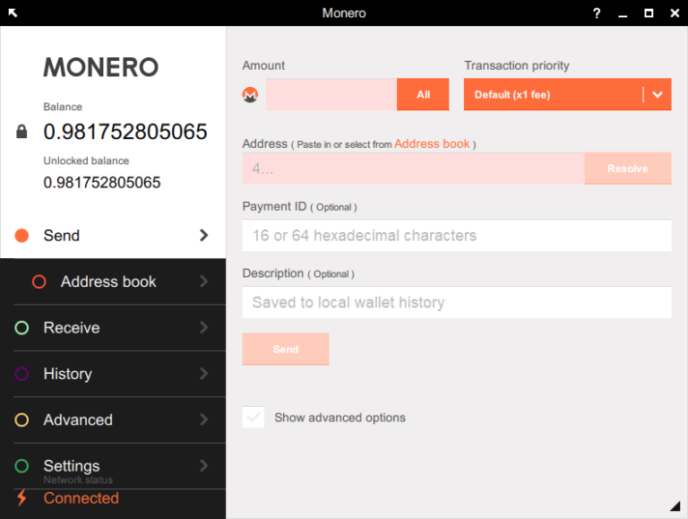This screenshot has height=519, width=688.
Task: Click the unlocked balance amount
Action: (x=102, y=183)
